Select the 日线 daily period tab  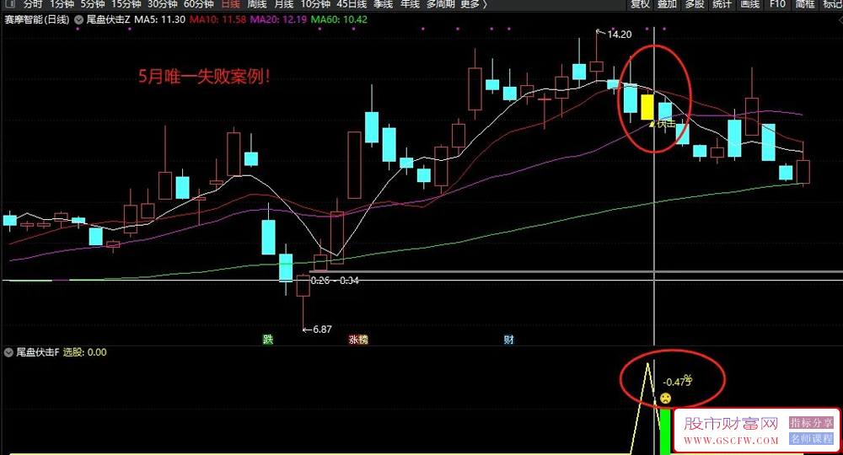(231, 3)
